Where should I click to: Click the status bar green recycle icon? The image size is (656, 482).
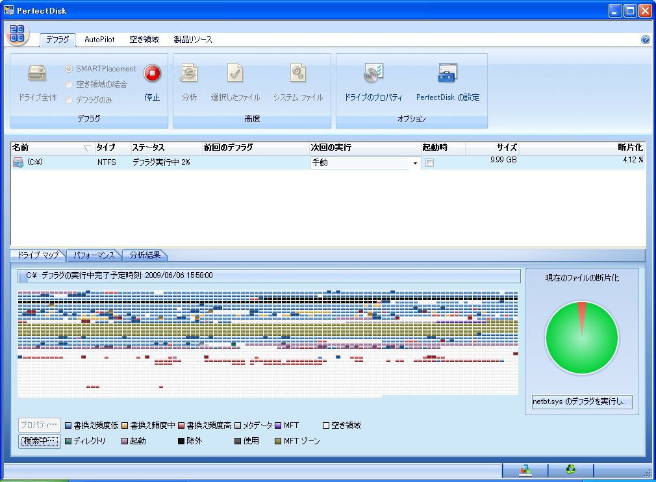[x=571, y=469]
